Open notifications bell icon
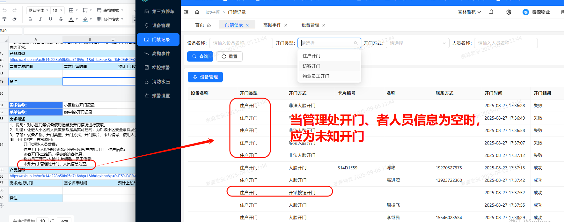This screenshot has width=564, height=222. (491, 12)
